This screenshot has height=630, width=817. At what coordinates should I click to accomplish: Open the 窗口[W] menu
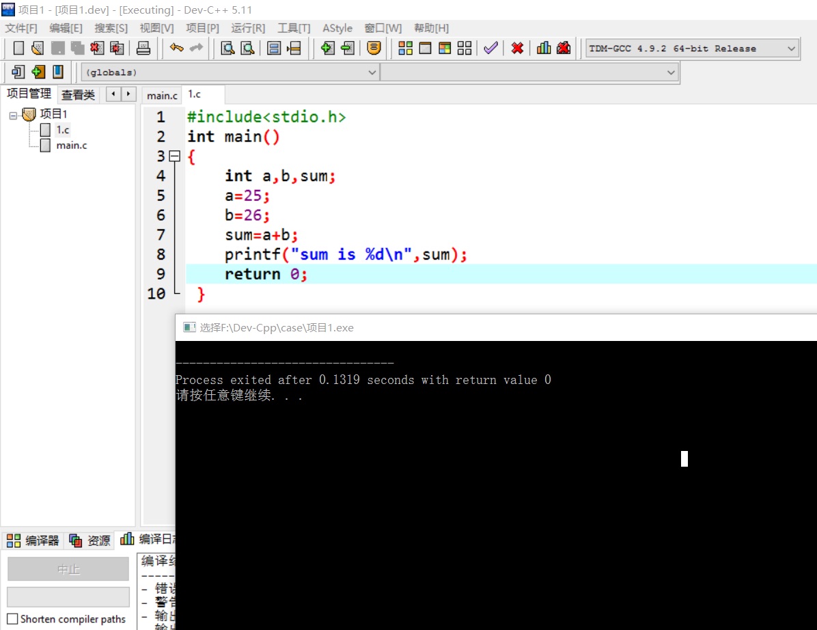(383, 28)
